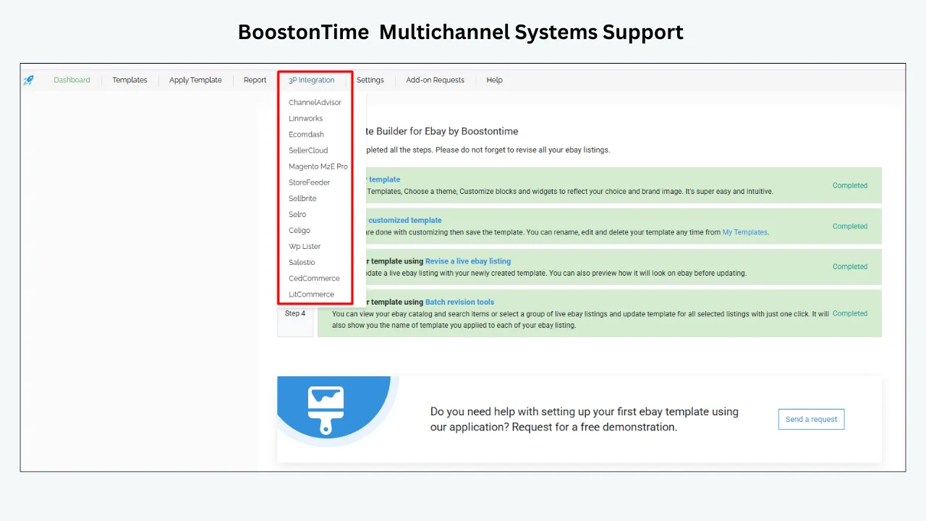Click Completed in the Revise listing row
926x521 pixels.
(849, 266)
